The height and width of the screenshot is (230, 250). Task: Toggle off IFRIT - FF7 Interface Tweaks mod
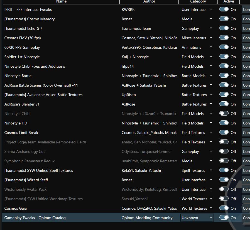(224, 9)
